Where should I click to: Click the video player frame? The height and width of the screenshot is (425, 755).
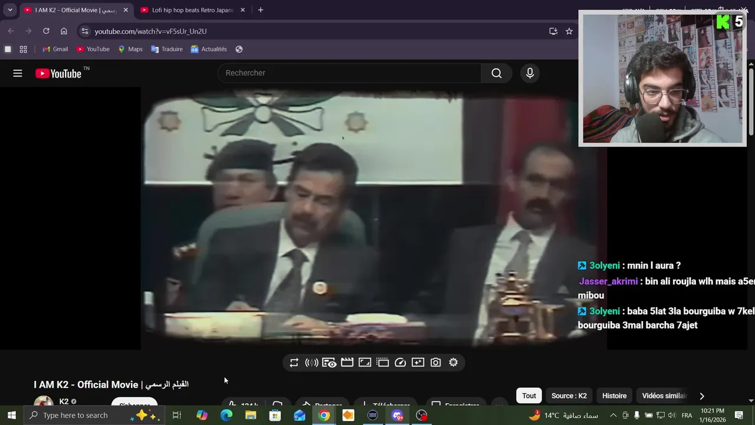[x=373, y=218]
